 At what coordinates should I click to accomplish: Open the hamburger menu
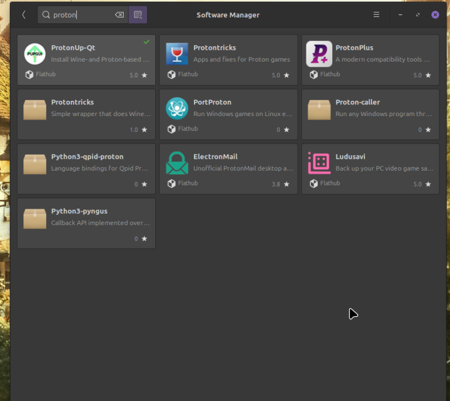coord(376,15)
